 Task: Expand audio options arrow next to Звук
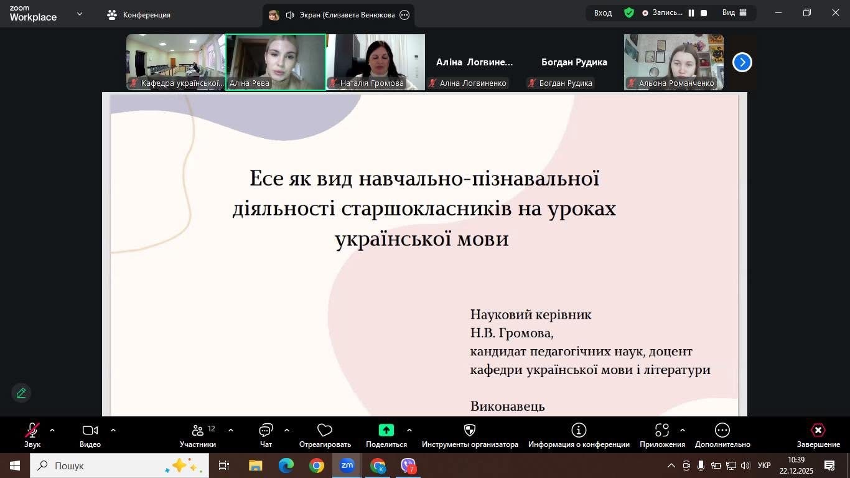tap(52, 430)
